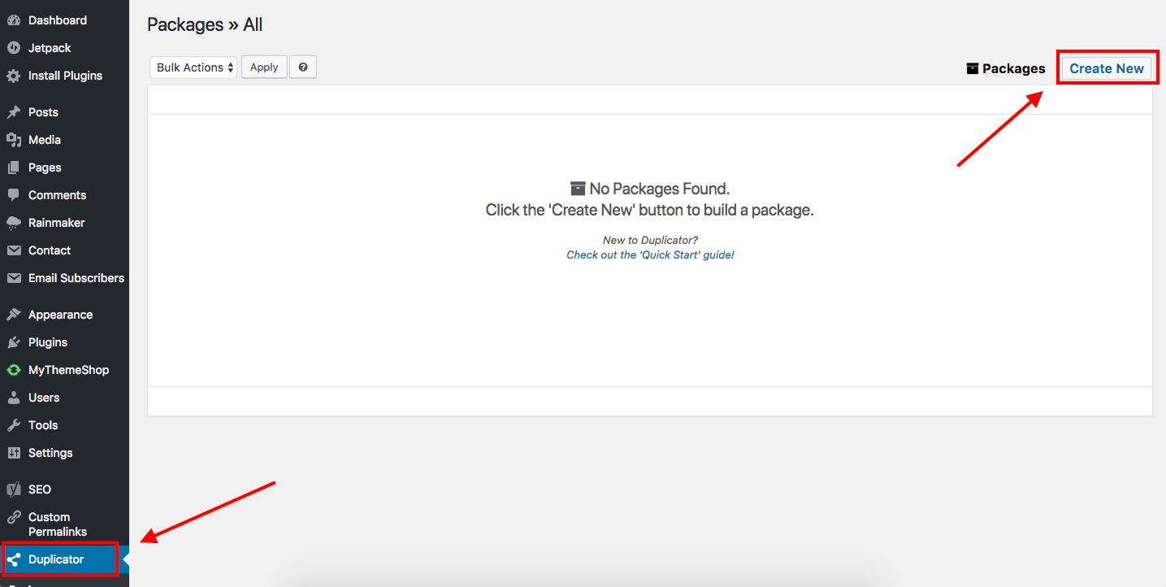This screenshot has height=587, width=1166.
Task: Click the Packages tab label
Action: coord(1013,68)
